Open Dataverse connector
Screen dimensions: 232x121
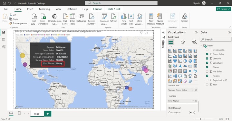tap(81, 18)
